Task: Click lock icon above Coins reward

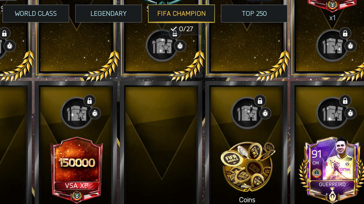Action: tap(260, 101)
